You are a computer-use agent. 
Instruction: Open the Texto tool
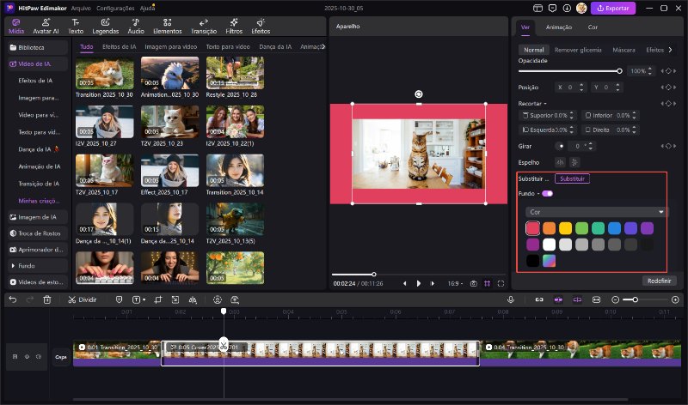click(x=76, y=27)
